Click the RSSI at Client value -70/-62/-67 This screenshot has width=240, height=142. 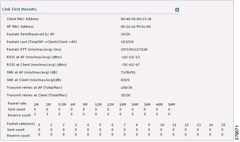coord(130,65)
